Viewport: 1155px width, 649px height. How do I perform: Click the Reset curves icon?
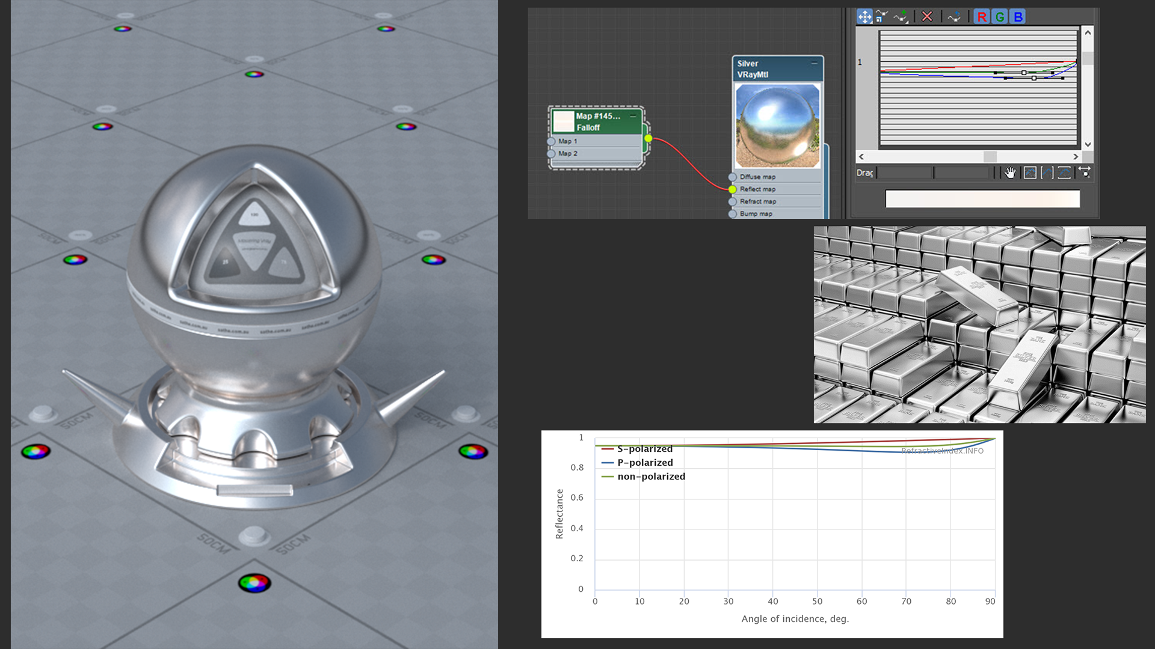coord(954,17)
